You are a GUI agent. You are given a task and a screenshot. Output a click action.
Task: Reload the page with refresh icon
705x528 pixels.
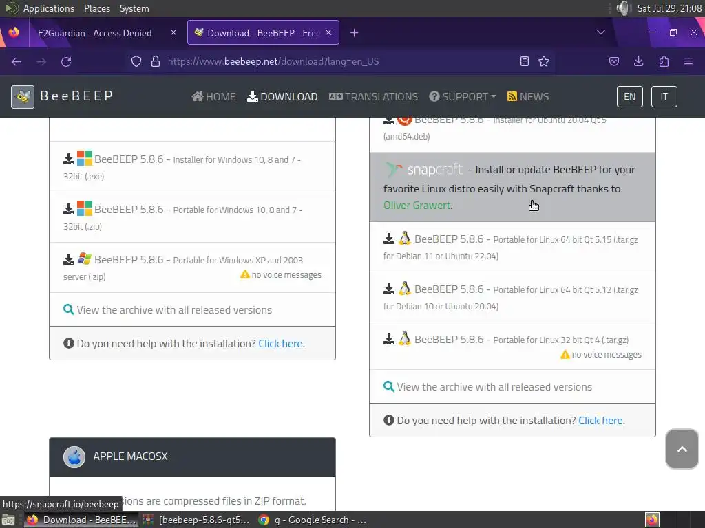tap(66, 61)
